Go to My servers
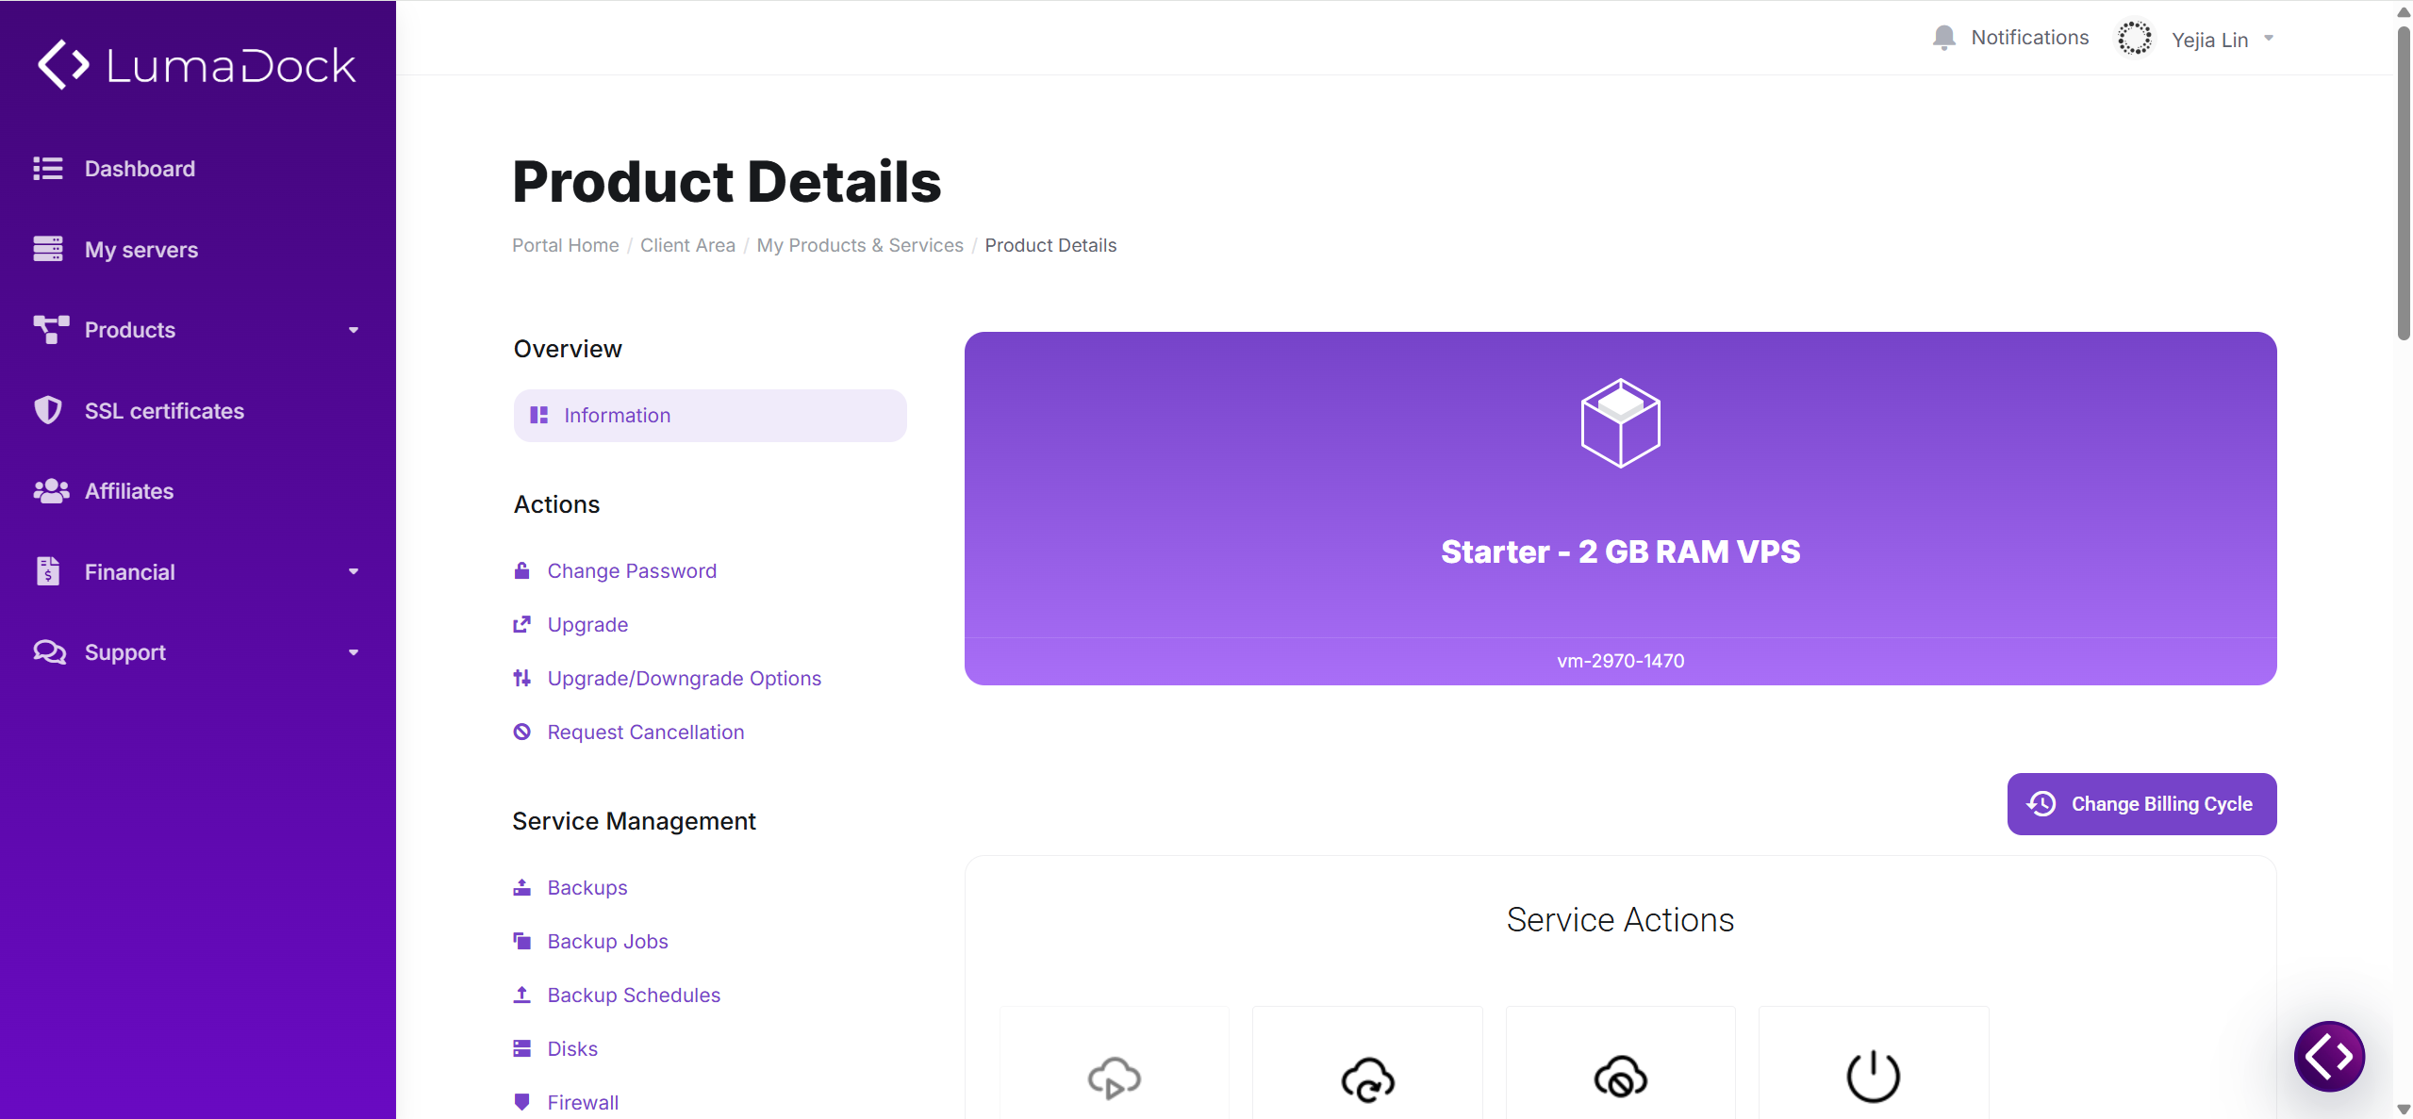This screenshot has width=2413, height=1119. (x=141, y=250)
